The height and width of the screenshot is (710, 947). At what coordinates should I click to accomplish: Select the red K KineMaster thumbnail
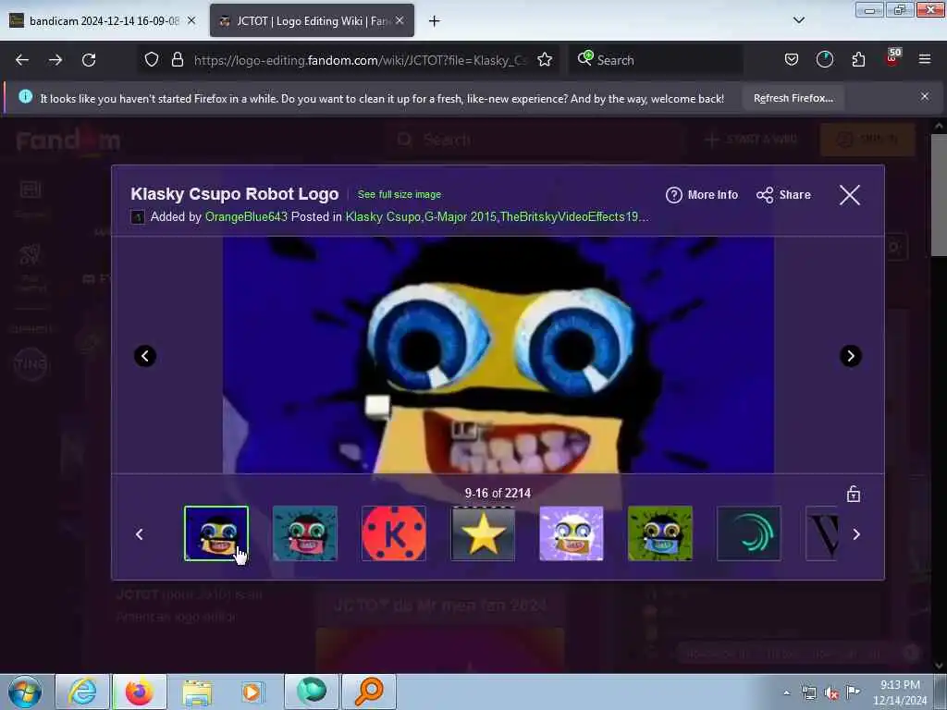point(394,533)
